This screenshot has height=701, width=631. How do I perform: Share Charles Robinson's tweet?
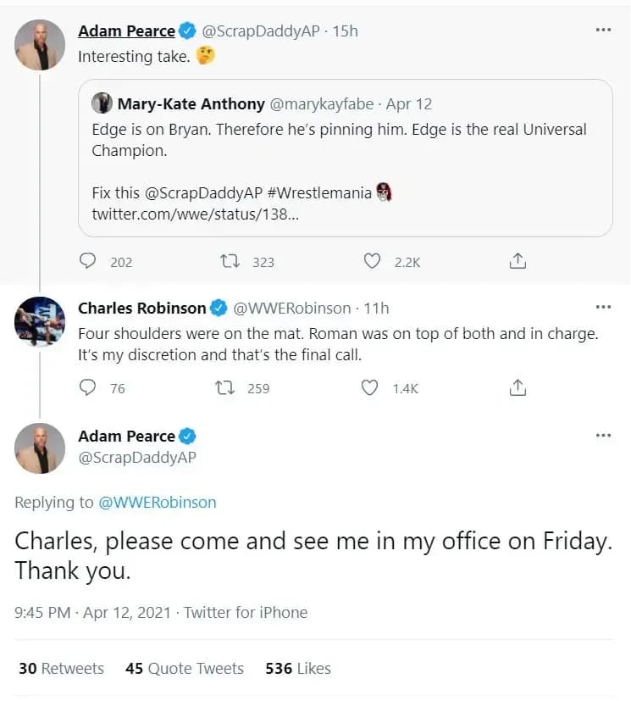point(518,388)
